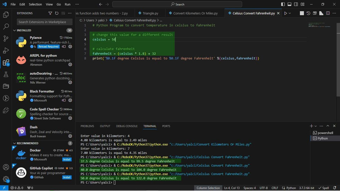This screenshot has height=191, width=340.
Task: Open the run button dropdown arrow
Action: pyautogui.click(x=290, y=13)
